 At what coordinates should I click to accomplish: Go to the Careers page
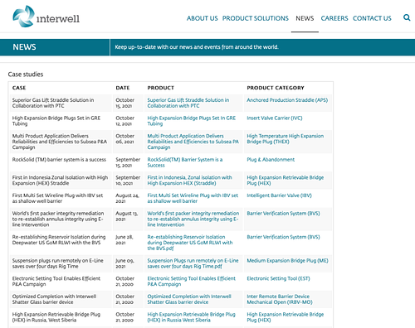pyautogui.click(x=334, y=18)
